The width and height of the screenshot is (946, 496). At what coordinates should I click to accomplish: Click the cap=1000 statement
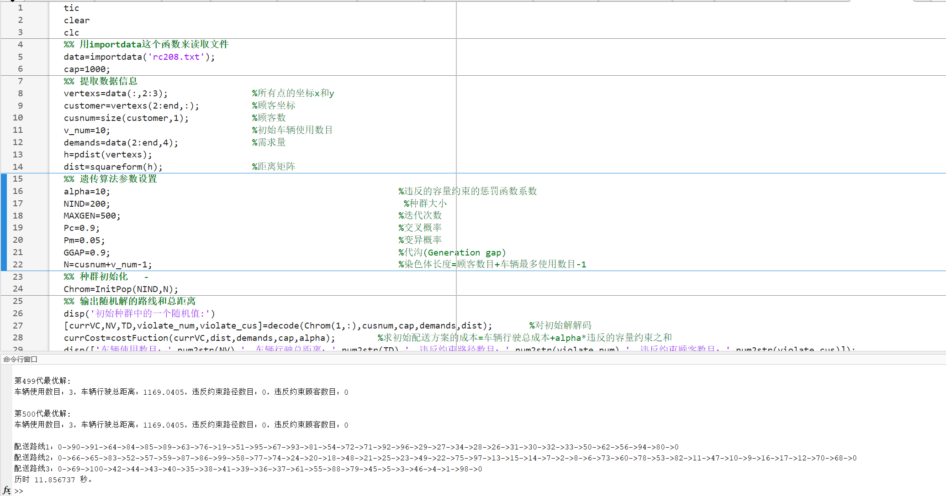point(87,69)
